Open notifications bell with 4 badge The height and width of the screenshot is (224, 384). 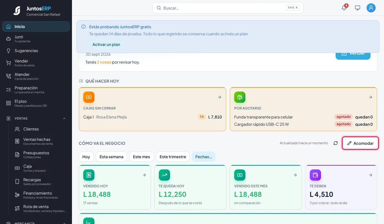[344, 8]
